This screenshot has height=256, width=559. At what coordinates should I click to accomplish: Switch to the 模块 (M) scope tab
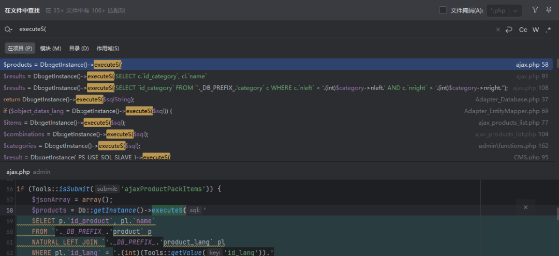[51, 49]
